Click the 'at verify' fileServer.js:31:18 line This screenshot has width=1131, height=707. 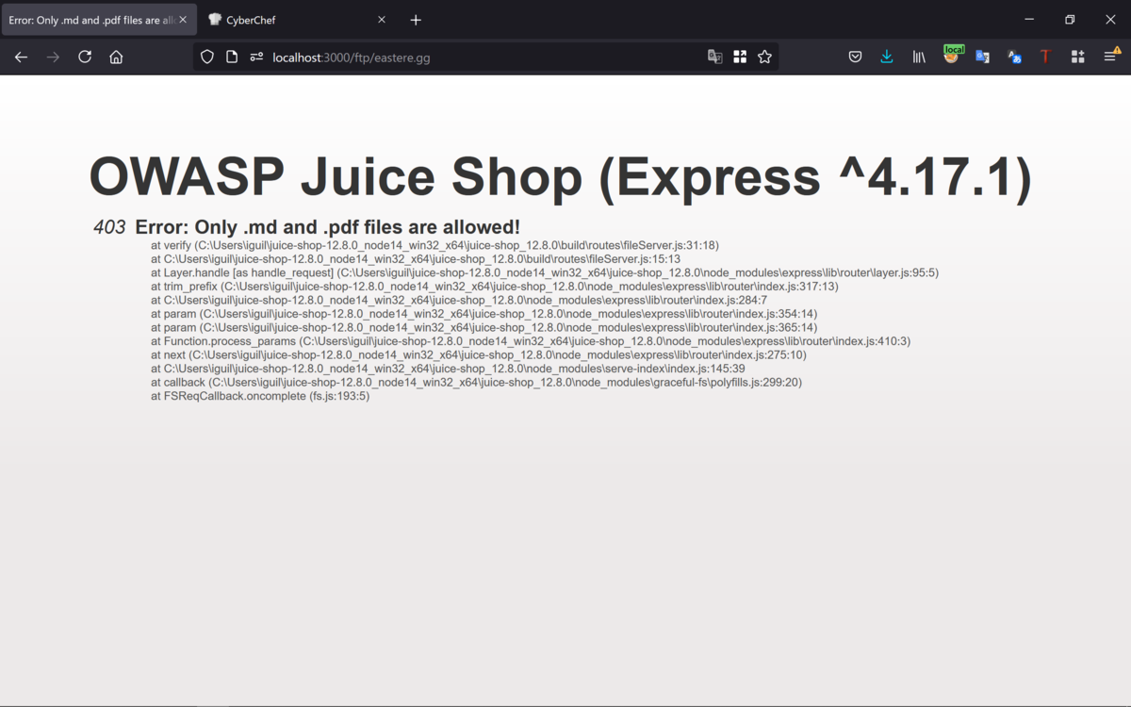pos(434,245)
